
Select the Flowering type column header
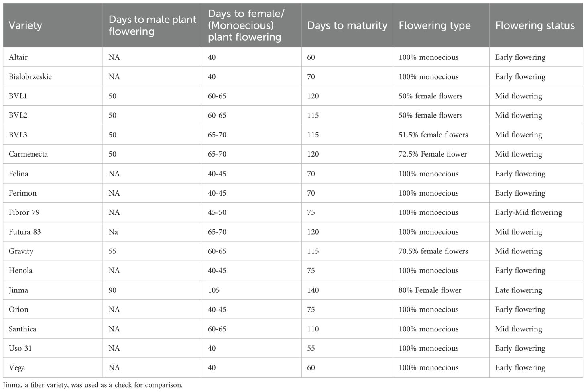tap(434, 25)
